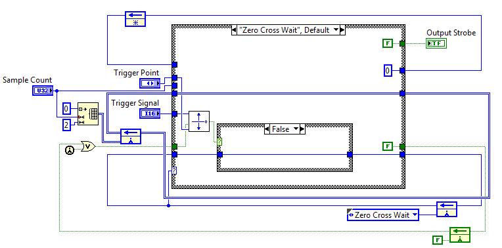502x248 pixels.
Task: Toggle the False constant inside outer case right side
Action: click(x=388, y=146)
